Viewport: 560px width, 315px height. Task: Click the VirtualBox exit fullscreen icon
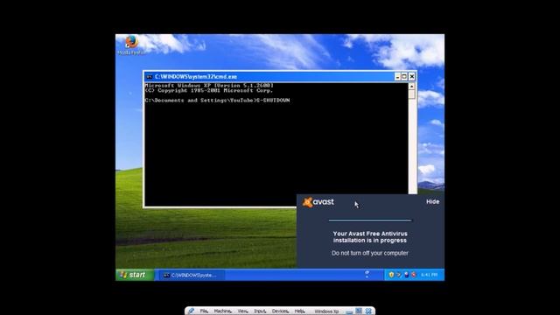pos(359,311)
